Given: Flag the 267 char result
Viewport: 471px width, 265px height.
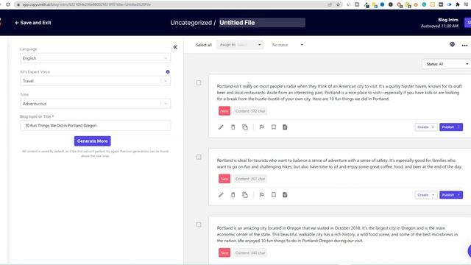Looking at the screenshot, I should point(262,194).
